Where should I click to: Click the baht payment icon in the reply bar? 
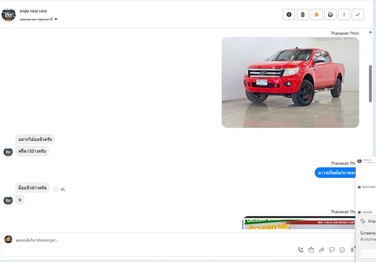coord(352,250)
